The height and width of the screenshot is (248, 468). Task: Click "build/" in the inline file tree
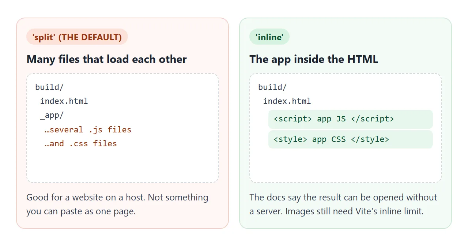[273, 87]
